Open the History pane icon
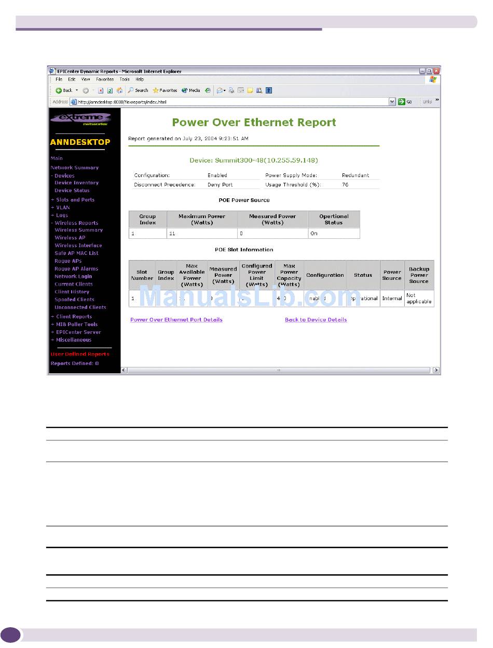This screenshot has width=493, height=648. tap(208, 90)
